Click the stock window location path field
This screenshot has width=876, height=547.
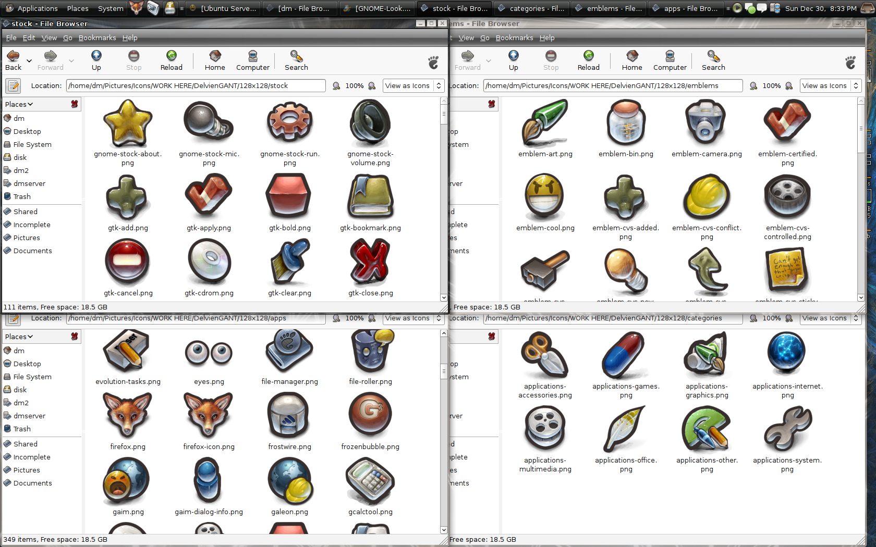[x=196, y=85]
